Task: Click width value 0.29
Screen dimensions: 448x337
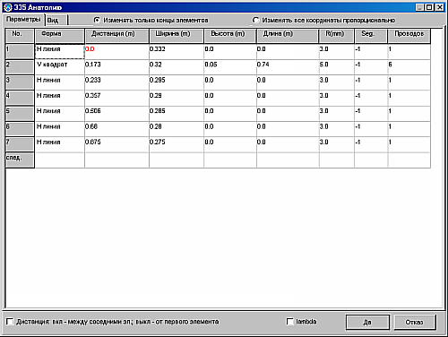Action: pos(177,98)
